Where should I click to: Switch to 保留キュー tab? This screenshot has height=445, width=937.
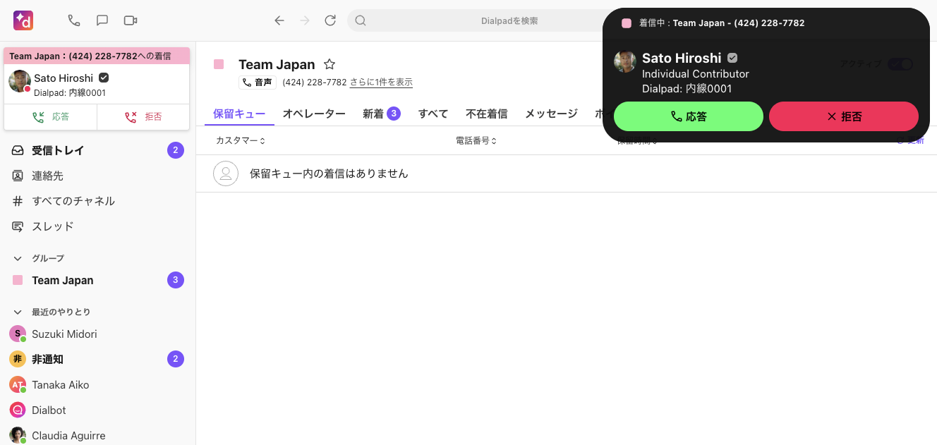pos(239,114)
